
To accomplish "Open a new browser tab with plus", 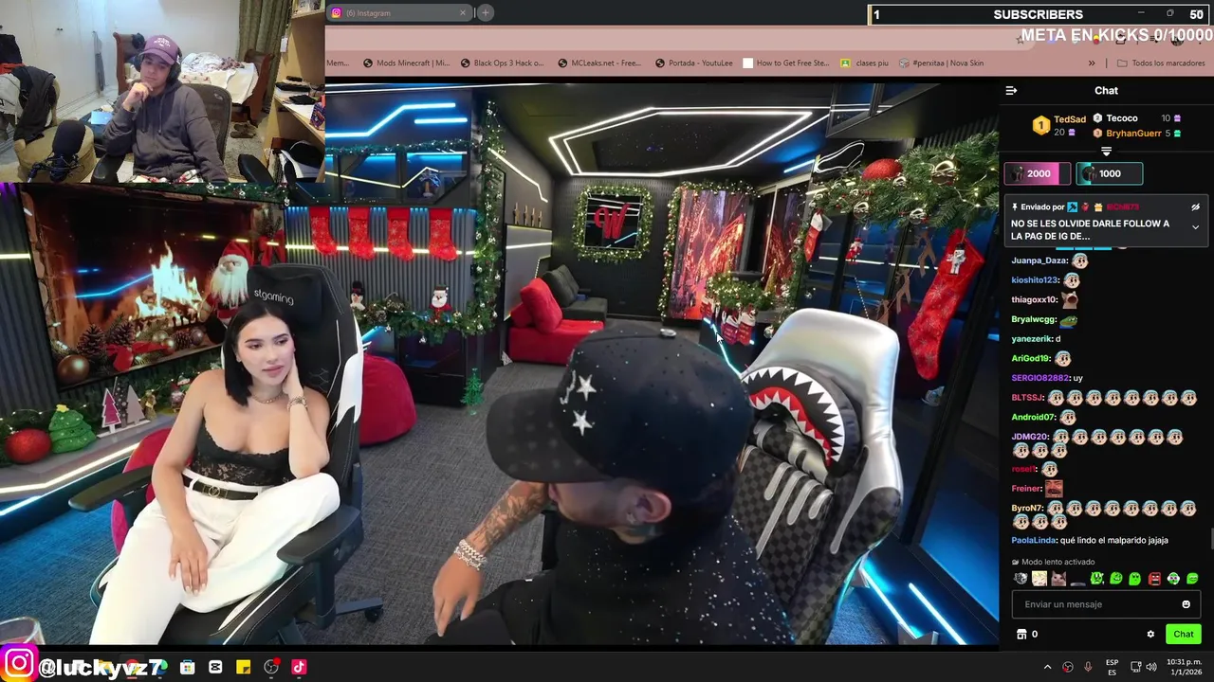I will 485,12.
